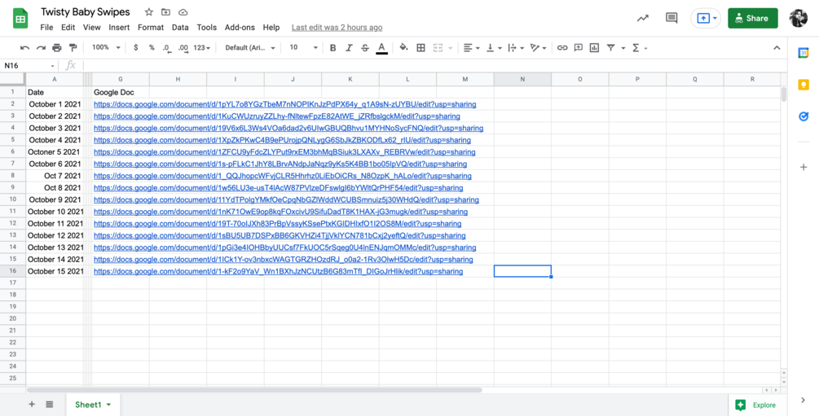
Task: Open horizontal align dropdown
Action: point(471,47)
